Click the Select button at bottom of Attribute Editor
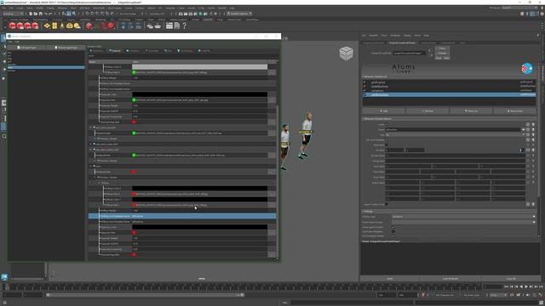Image resolution: width=545 pixels, height=306 pixels. [x=390, y=279]
